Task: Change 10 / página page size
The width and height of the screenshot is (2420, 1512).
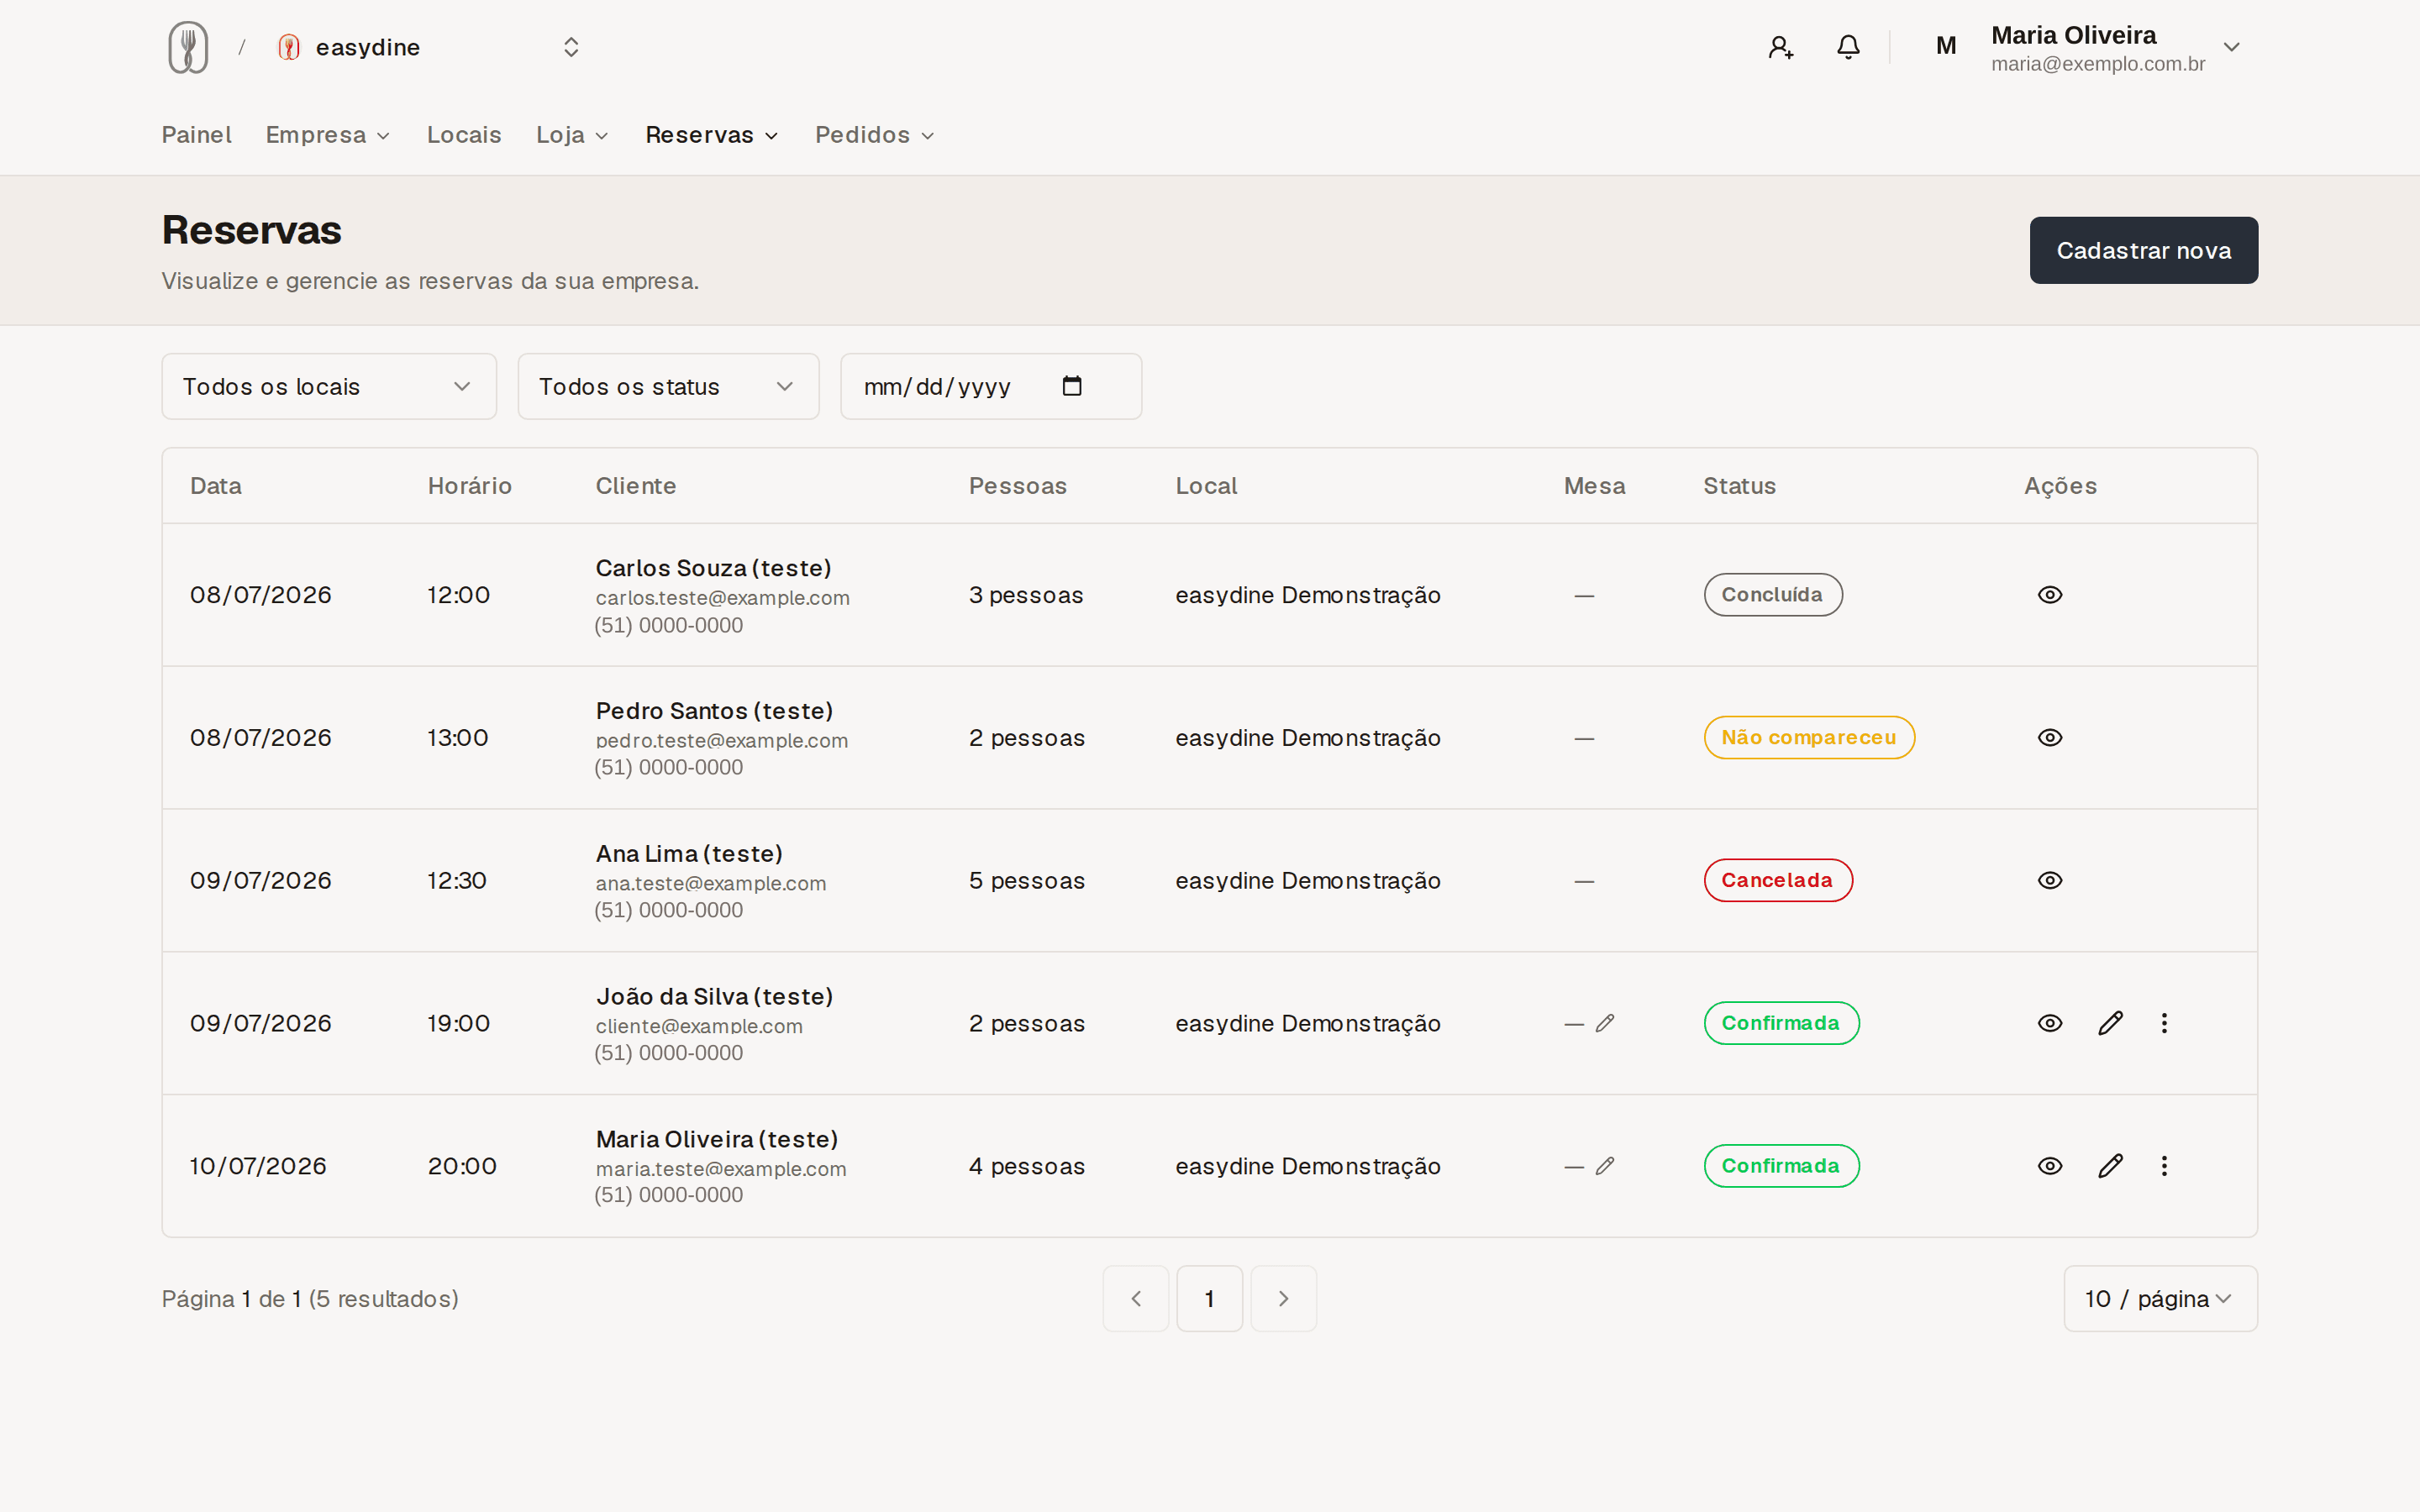Action: tap(2160, 1299)
